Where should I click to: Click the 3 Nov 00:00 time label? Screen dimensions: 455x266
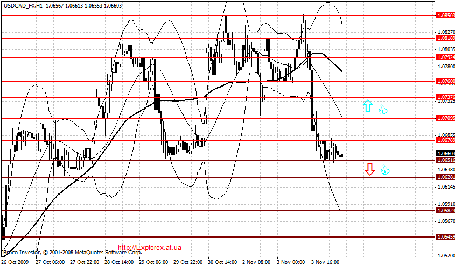(x=291, y=262)
